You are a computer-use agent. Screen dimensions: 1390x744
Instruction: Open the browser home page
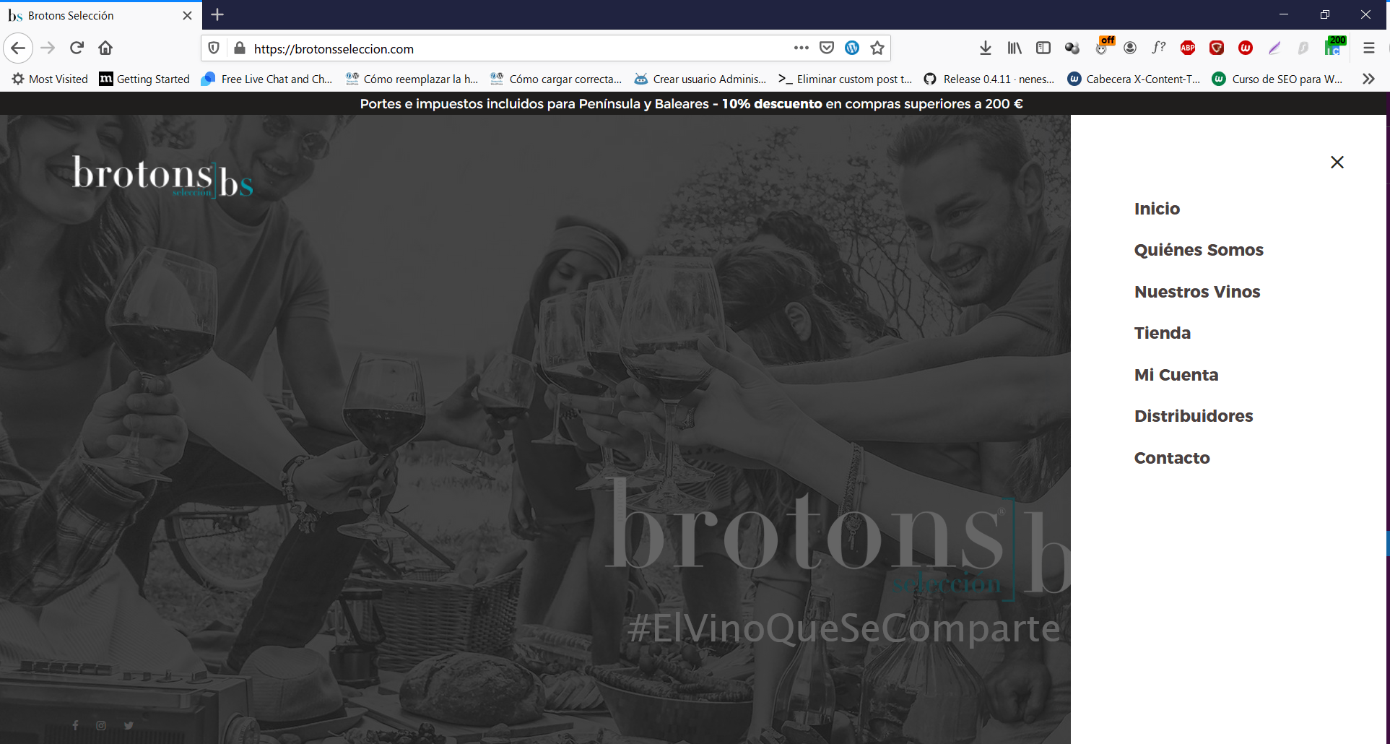(105, 48)
